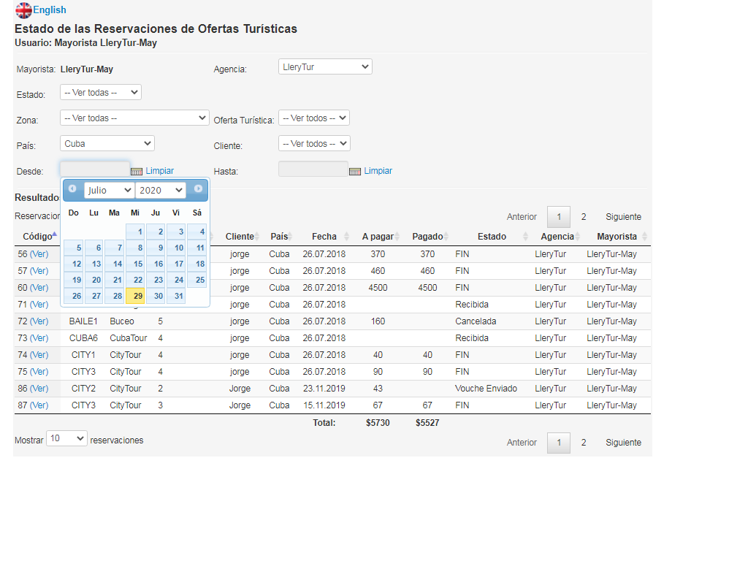Go to previous month in datepicker
Viewport: 748px width, 561px height.
coord(72,189)
